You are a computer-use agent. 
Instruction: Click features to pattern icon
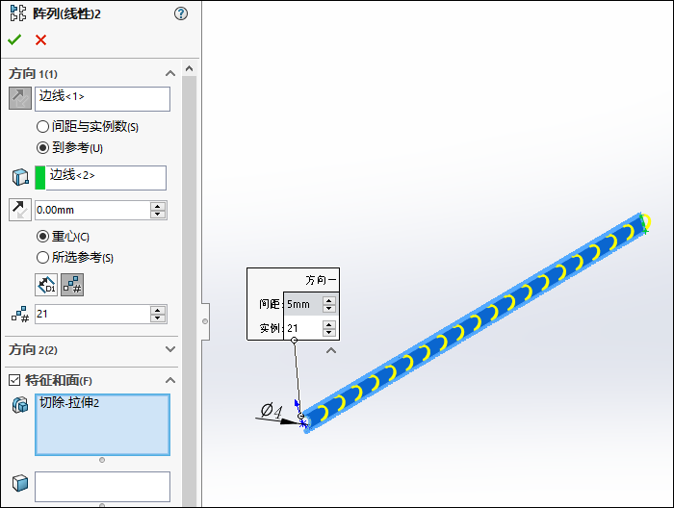pyautogui.click(x=20, y=405)
